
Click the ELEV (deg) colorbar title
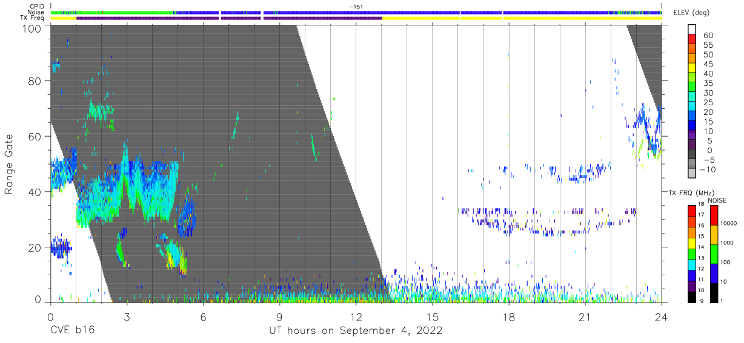(x=692, y=12)
